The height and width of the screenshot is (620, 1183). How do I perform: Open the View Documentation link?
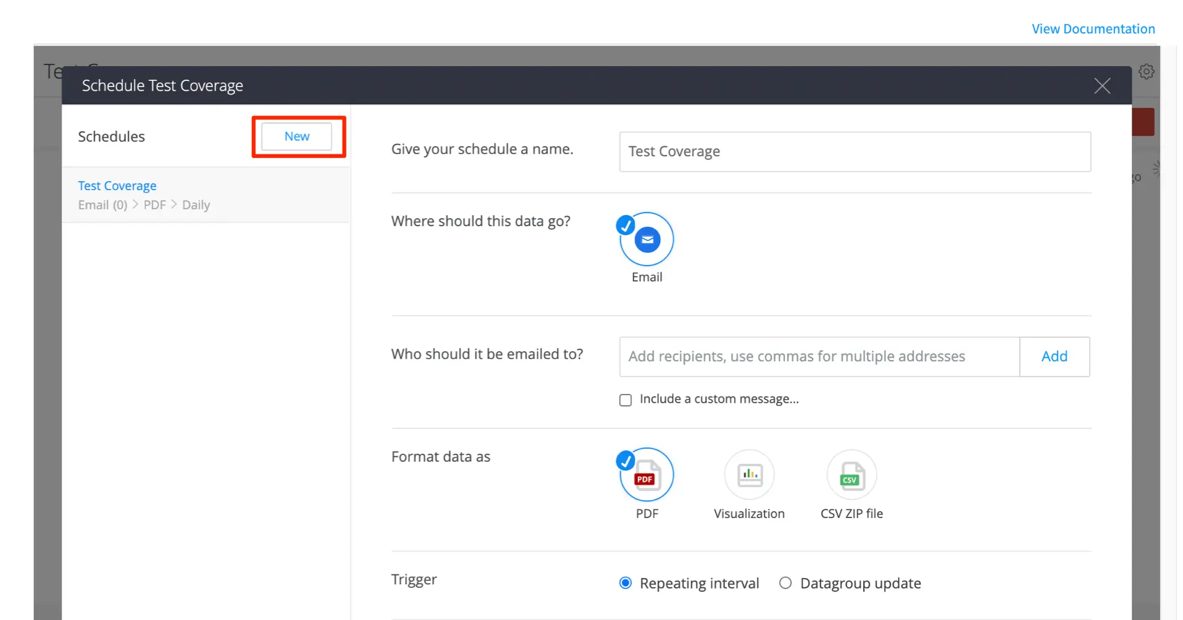[x=1093, y=29]
